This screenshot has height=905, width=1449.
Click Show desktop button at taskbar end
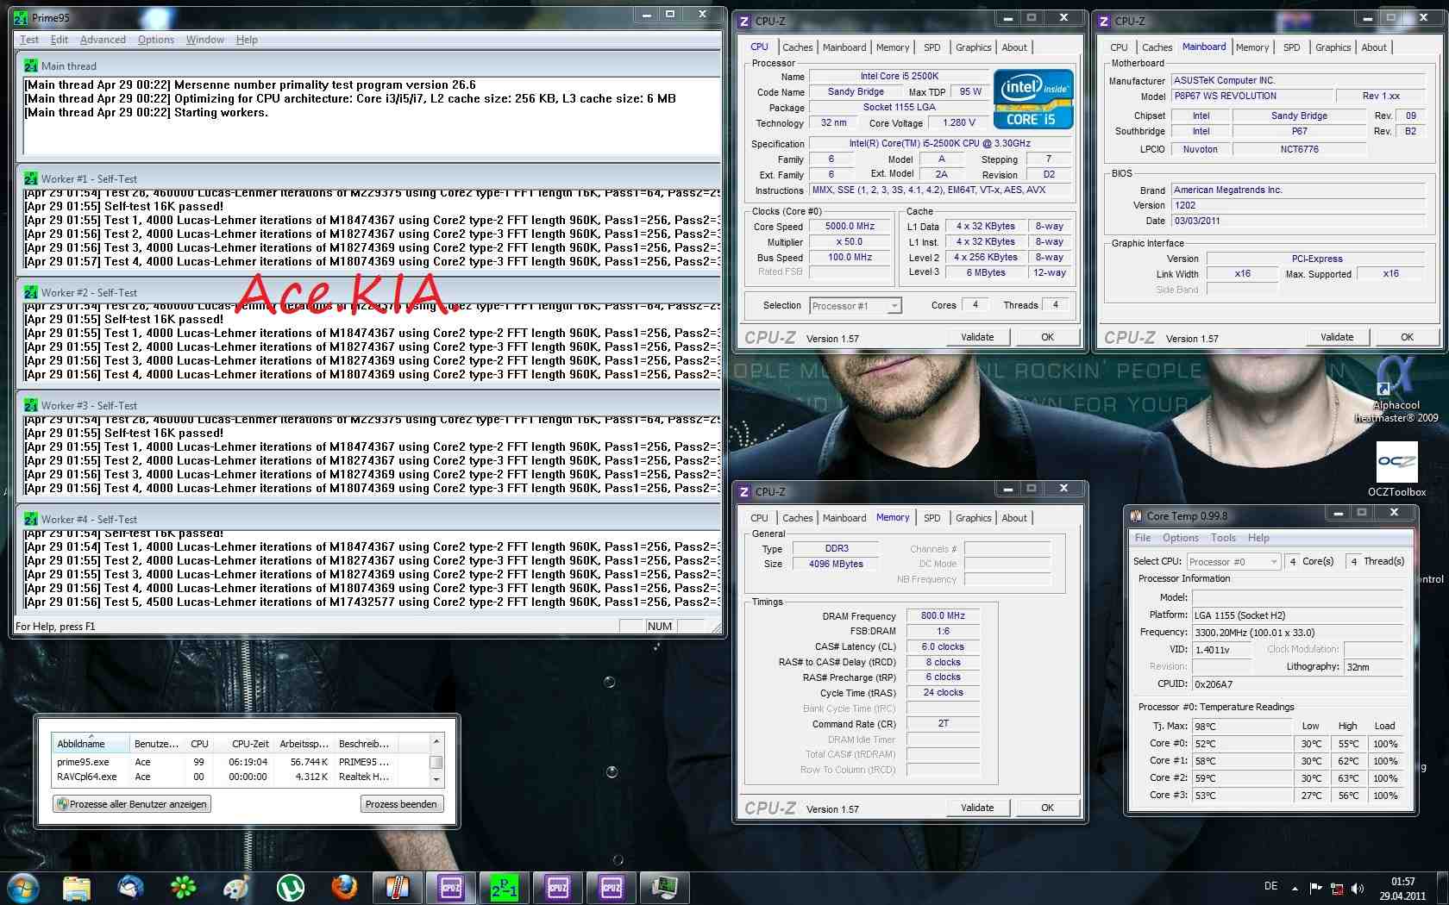[x=1443, y=888]
